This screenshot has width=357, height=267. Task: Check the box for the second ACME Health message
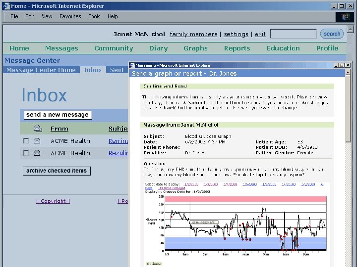click(x=26, y=153)
